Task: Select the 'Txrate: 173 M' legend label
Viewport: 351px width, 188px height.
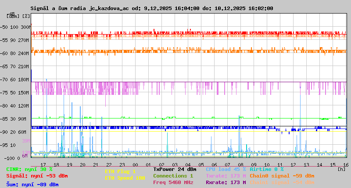Action: click(226, 176)
